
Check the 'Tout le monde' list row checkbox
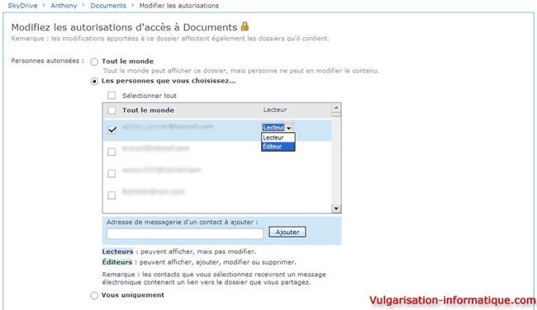[x=112, y=110]
